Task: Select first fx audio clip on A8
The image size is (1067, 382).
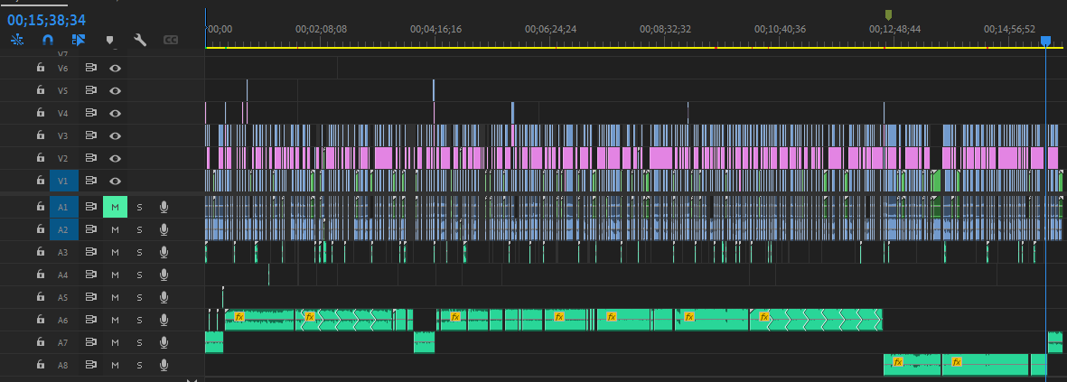Action: click(x=912, y=365)
